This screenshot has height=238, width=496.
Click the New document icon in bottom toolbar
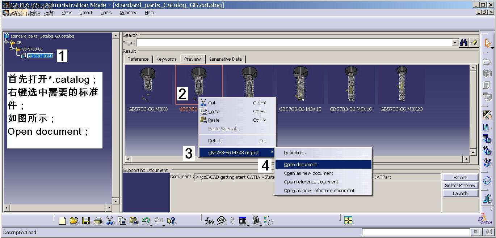(62, 220)
